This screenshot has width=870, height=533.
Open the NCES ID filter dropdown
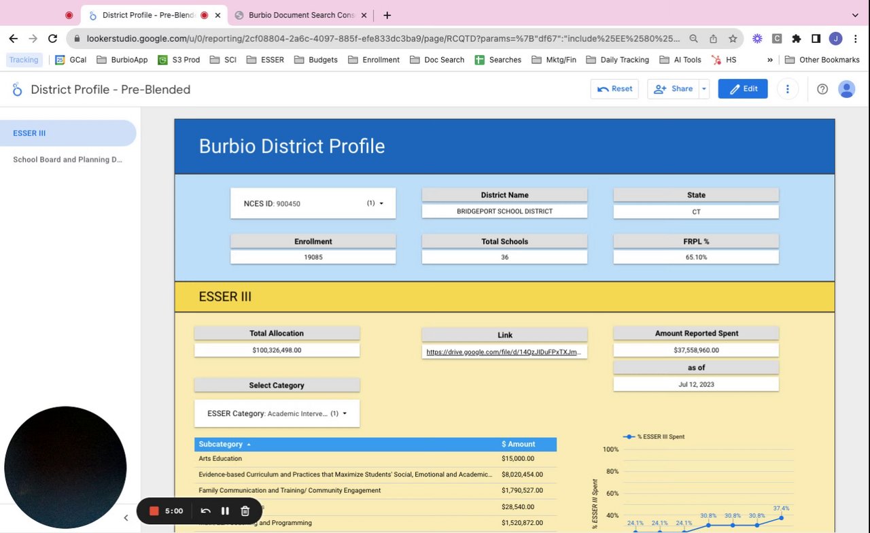(x=313, y=203)
